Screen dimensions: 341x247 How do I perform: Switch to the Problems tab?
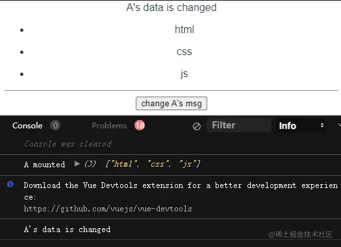coord(109,126)
